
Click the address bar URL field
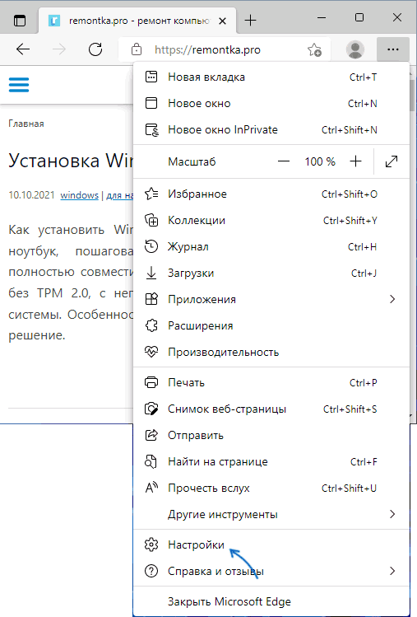point(224,49)
